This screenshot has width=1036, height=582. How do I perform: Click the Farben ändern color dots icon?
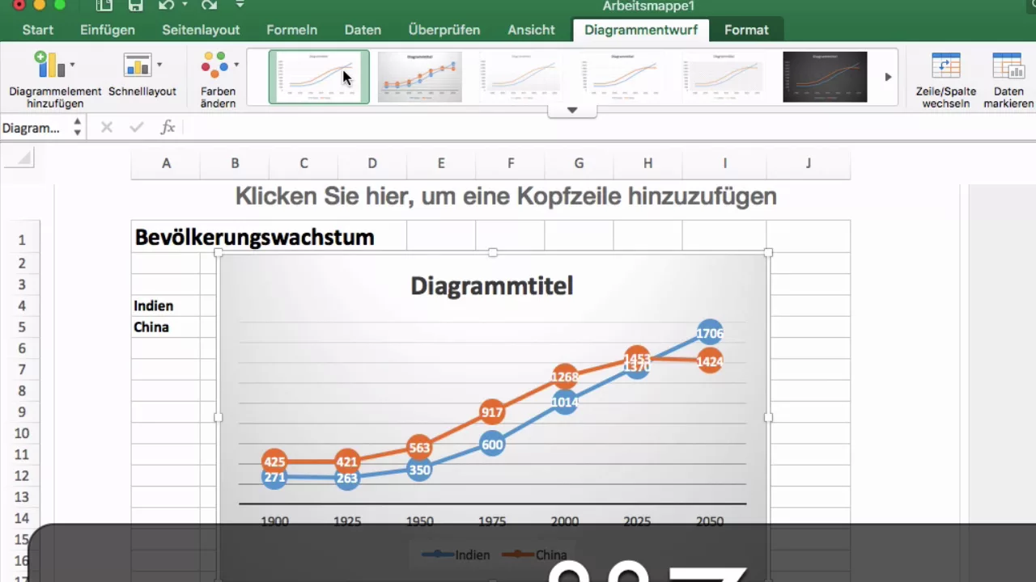click(x=215, y=65)
